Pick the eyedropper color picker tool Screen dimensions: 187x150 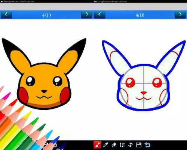[x=106, y=145]
